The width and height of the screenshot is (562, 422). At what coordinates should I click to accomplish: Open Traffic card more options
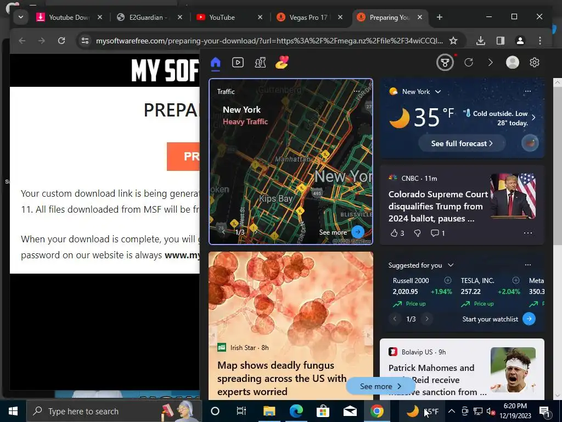(x=357, y=91)
